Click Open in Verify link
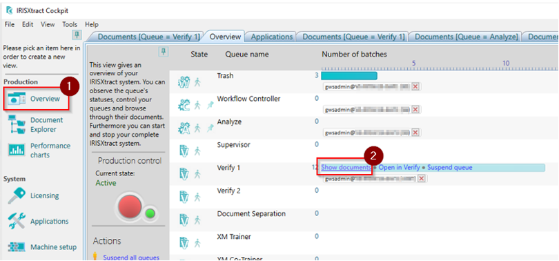 point(399,167)
